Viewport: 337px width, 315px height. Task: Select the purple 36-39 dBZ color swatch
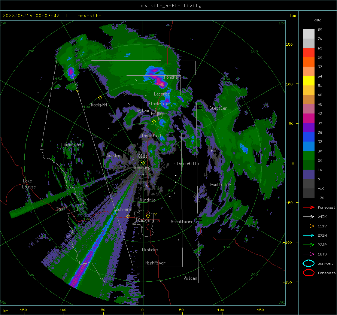309,128
